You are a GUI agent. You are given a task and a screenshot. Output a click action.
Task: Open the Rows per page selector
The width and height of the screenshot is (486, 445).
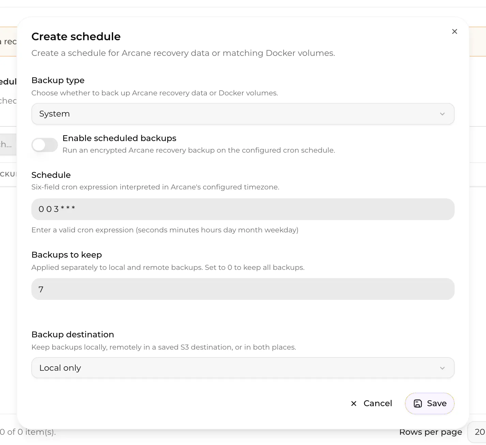tap(477, 432)
